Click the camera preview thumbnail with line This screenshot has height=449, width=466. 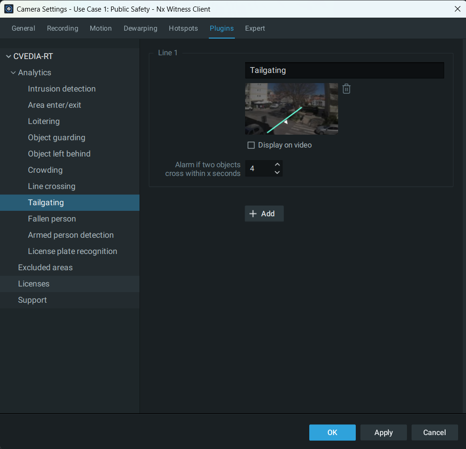click(x=291, y=109)
